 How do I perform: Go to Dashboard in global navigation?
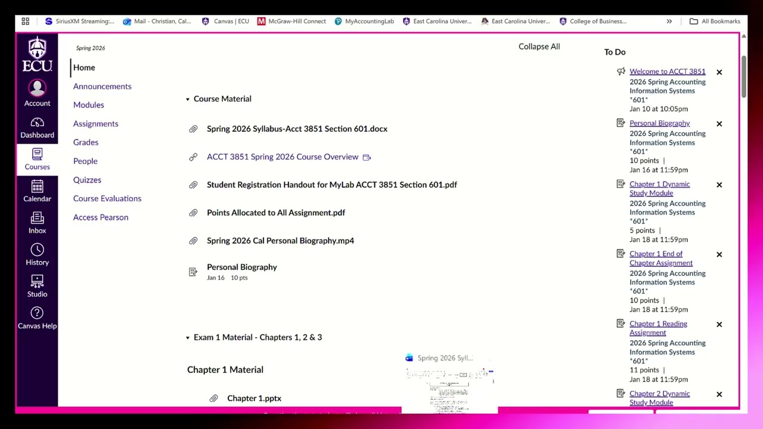[37, 128]
